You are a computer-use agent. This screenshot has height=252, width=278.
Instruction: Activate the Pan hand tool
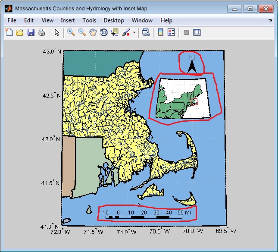click(92, 32)
